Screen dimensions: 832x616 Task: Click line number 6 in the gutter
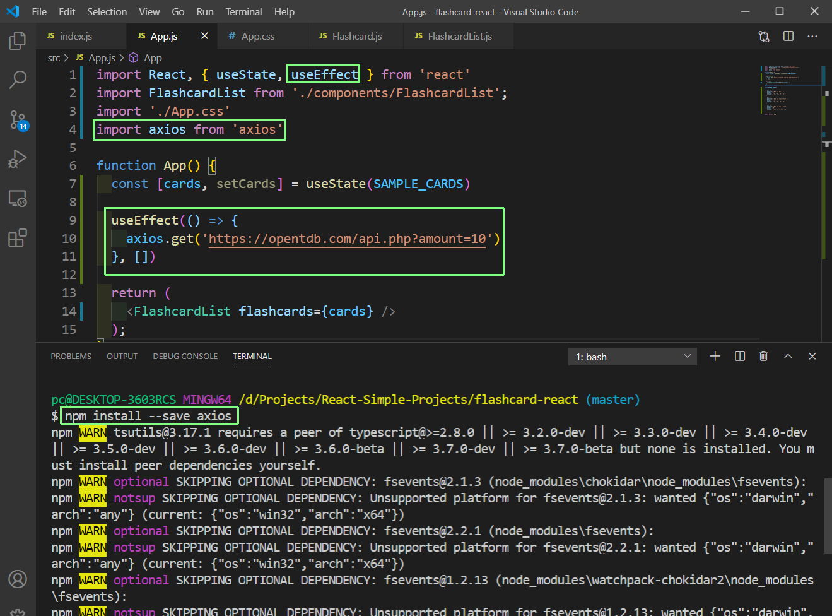point(73,165)
